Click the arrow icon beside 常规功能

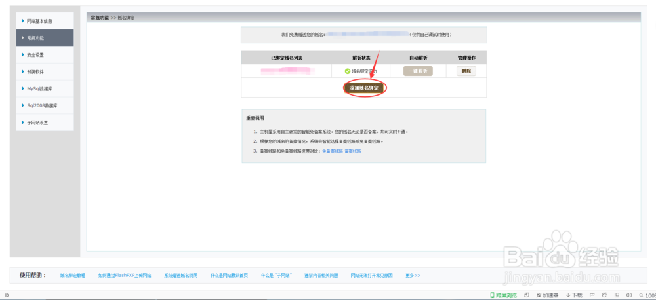22,37
